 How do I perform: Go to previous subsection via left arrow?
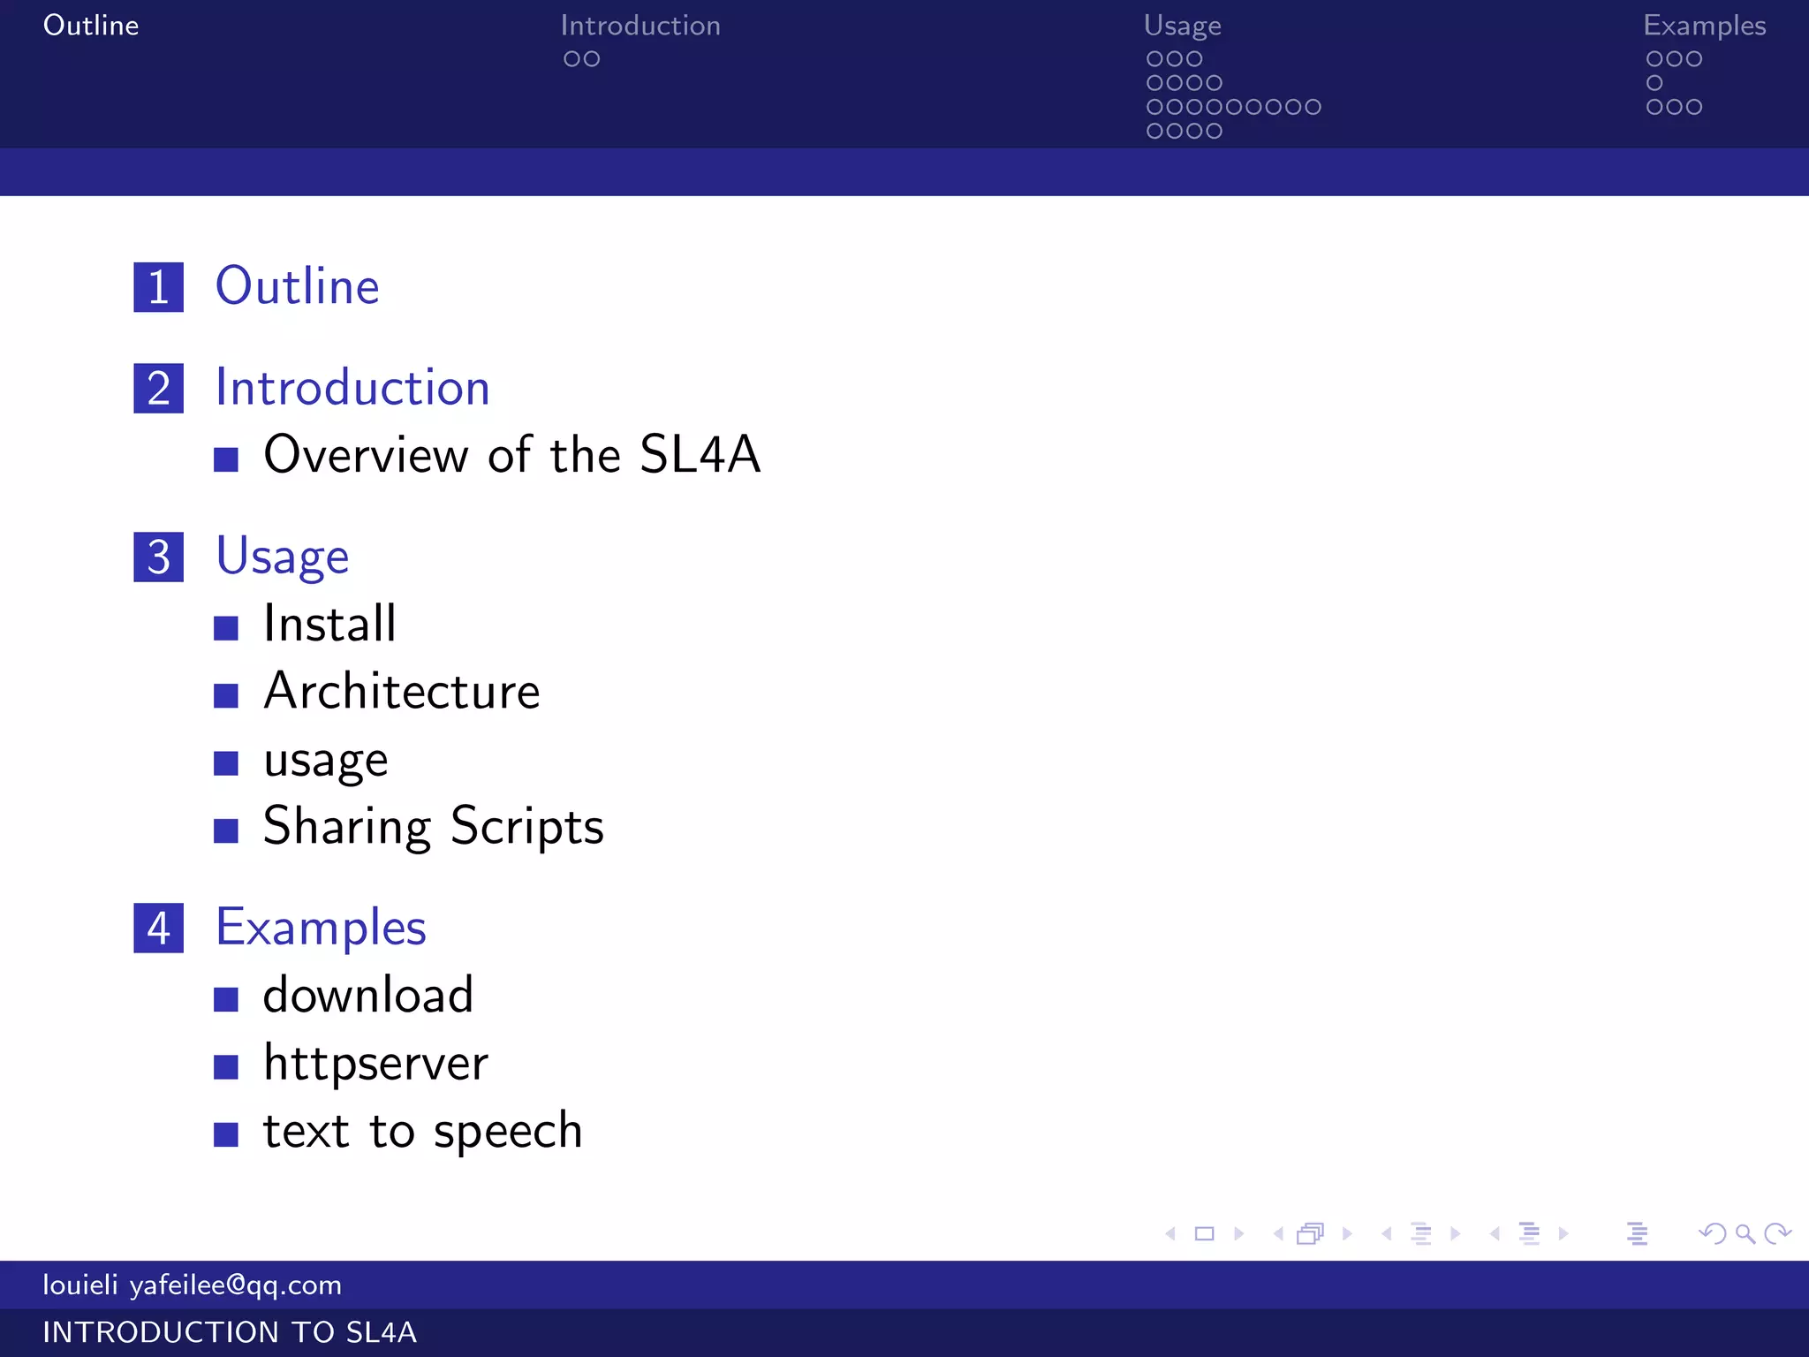[1387, 1233]
